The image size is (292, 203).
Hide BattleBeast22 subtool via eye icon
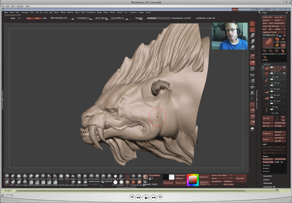coord(284,67)
